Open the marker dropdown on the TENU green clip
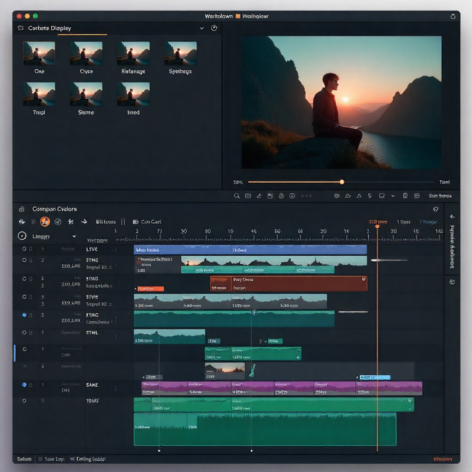This screenshot has width=472, height=472. (x=410, y=401)
